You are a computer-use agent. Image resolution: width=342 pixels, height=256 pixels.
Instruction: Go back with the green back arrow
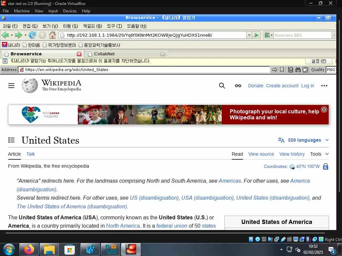point(5,35)
